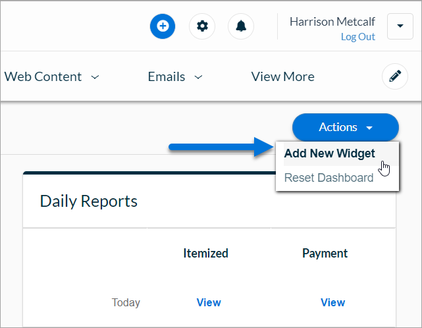
Task: Click the Payment column header
Action: click(325, 254)
